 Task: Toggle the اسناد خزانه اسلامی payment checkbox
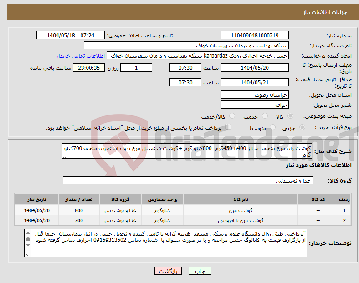(228, 127)
